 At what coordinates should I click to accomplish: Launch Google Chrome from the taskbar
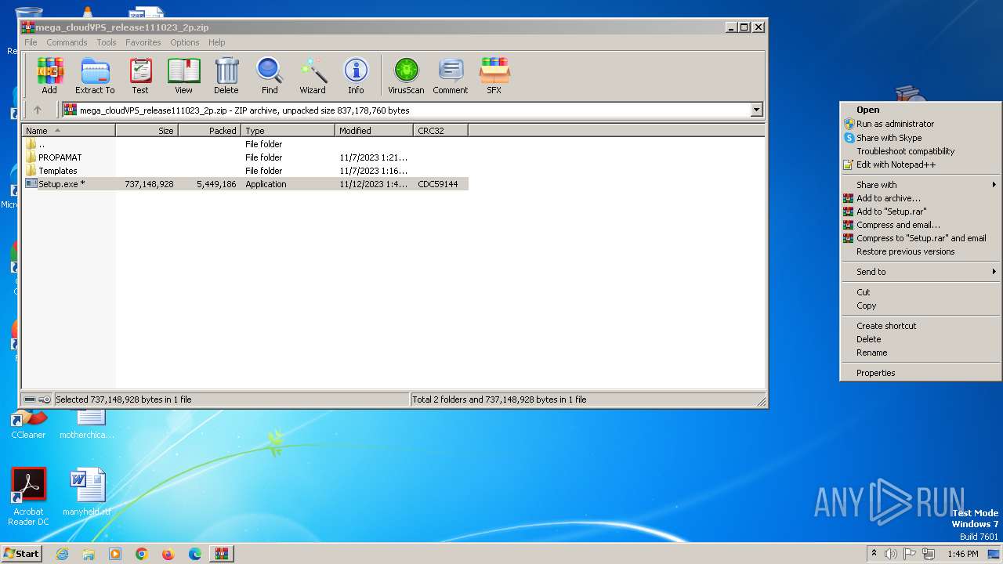click(x=142, y=554)
